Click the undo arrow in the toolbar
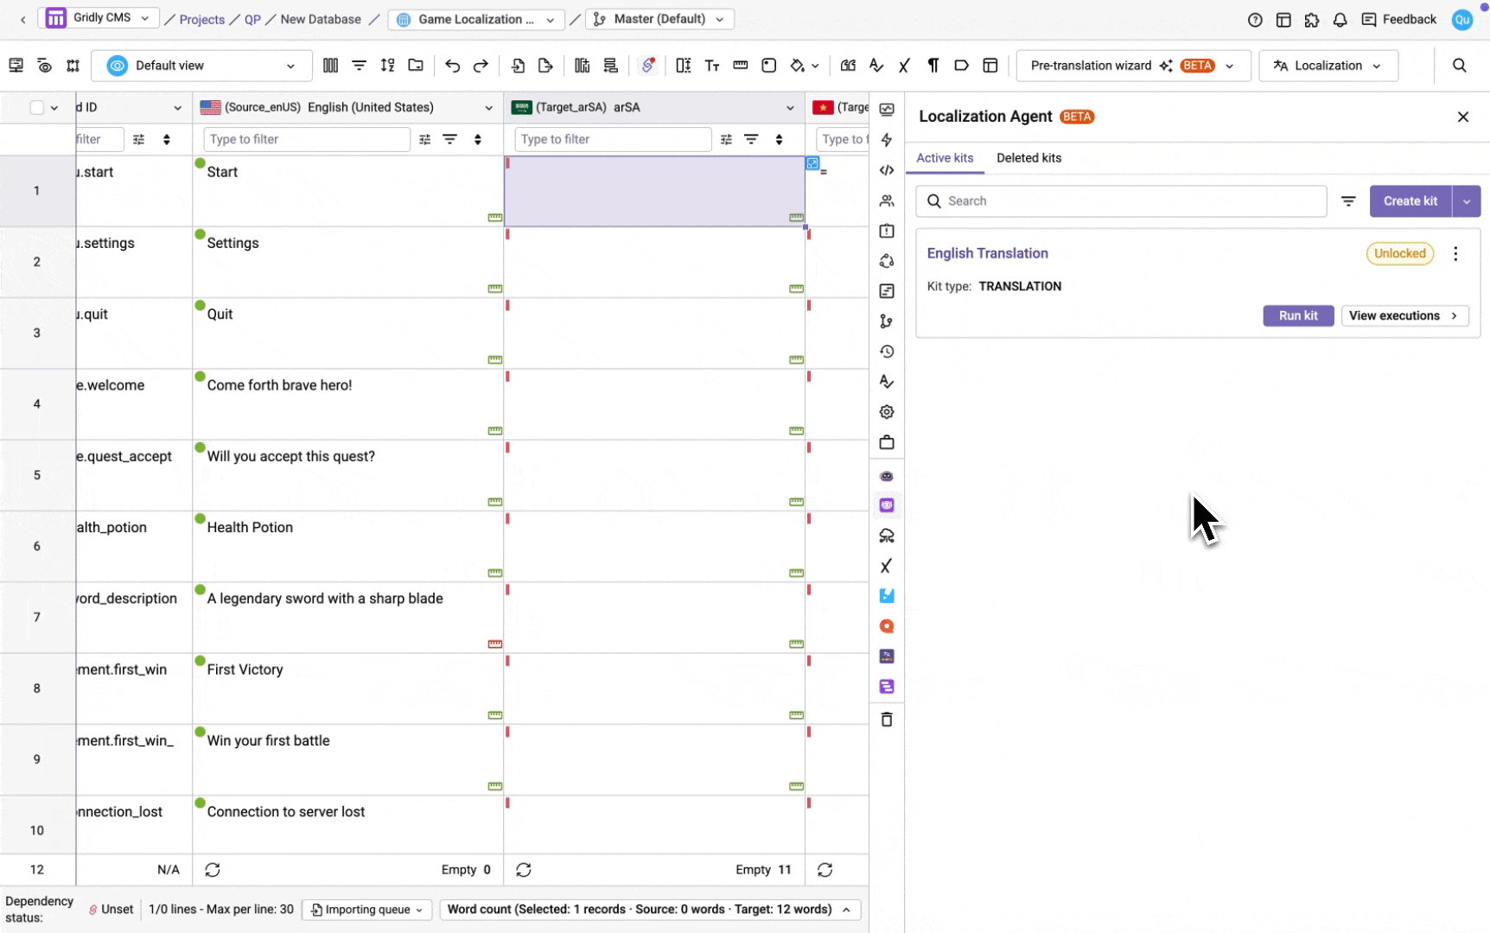This screenshot has height=933, width=1490. [452, 66]
